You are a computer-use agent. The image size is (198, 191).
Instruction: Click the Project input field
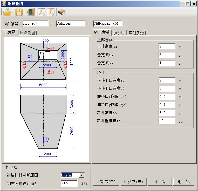(x=36, y=24)
